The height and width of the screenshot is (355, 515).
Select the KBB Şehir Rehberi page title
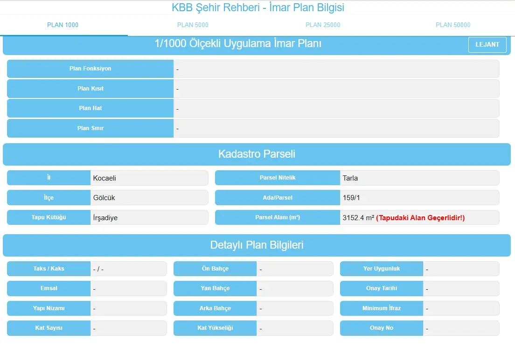tap(258, 7)
